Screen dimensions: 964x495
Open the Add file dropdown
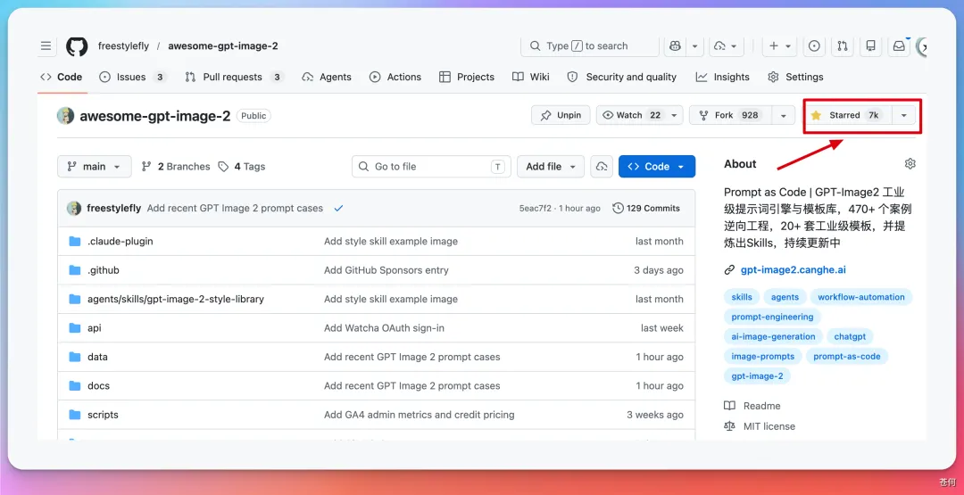click(551, 167)
